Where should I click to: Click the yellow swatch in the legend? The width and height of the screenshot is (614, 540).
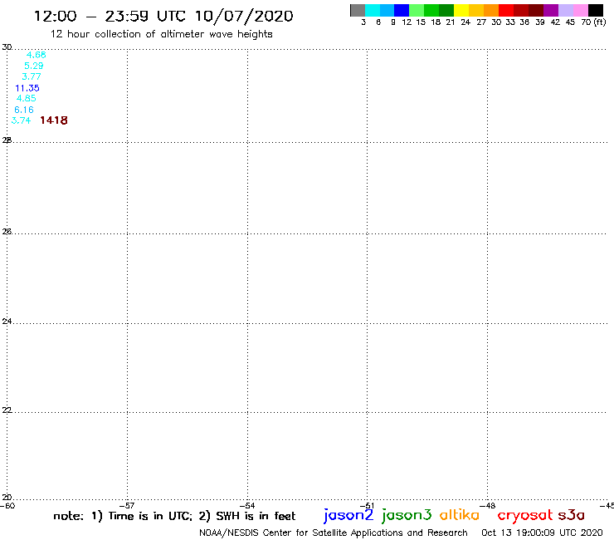pyautogui.click(x=461, y=10)
